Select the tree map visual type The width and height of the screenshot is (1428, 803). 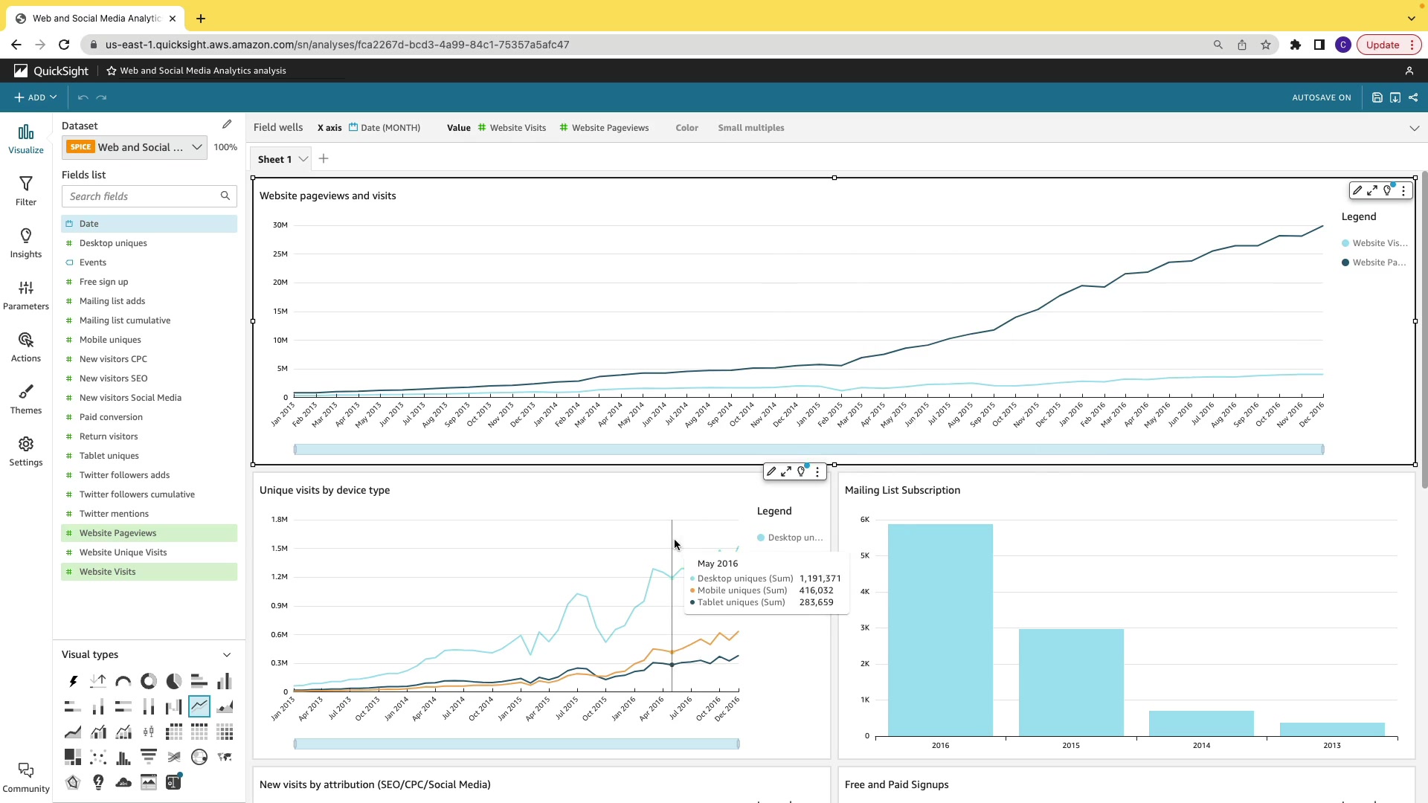click(x=73, y=757)
